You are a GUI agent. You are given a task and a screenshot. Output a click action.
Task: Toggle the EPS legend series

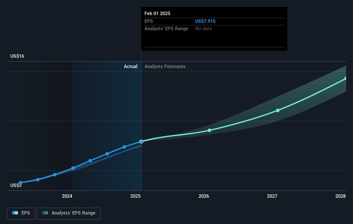(21, 213)
